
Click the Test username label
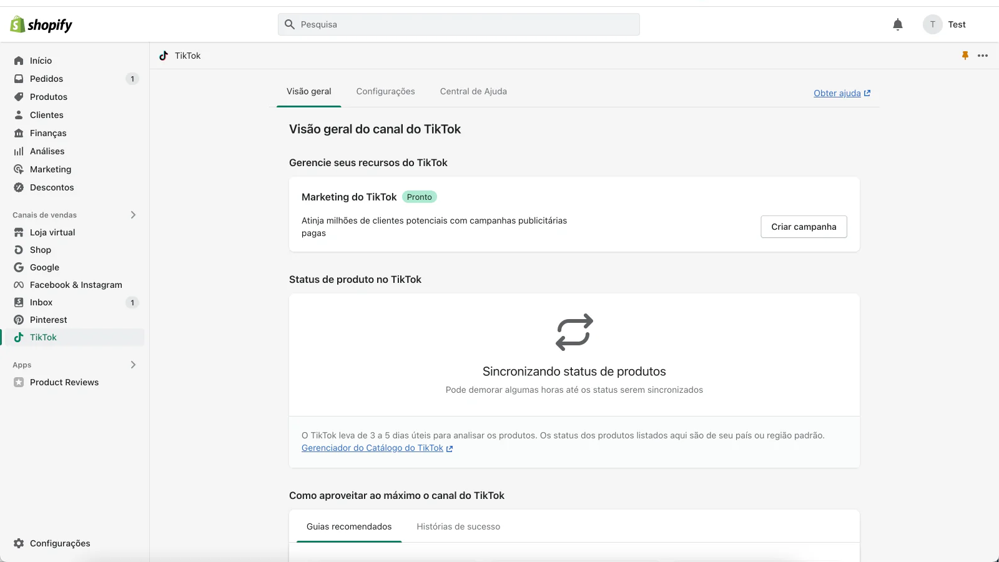coord(957,24)
